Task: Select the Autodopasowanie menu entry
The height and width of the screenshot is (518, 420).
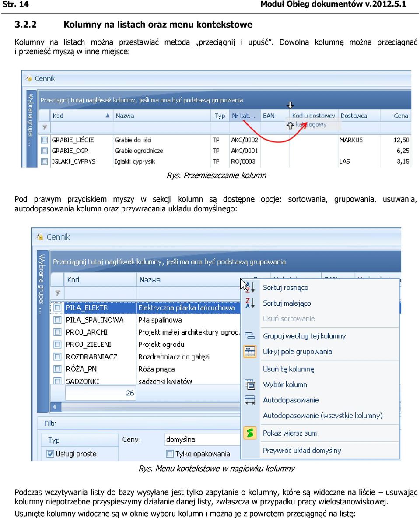Action: [x=291, y=400]
